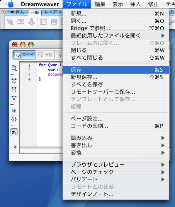
Task: Switch to the レイアウト insert tab
Action: [53, 12]
